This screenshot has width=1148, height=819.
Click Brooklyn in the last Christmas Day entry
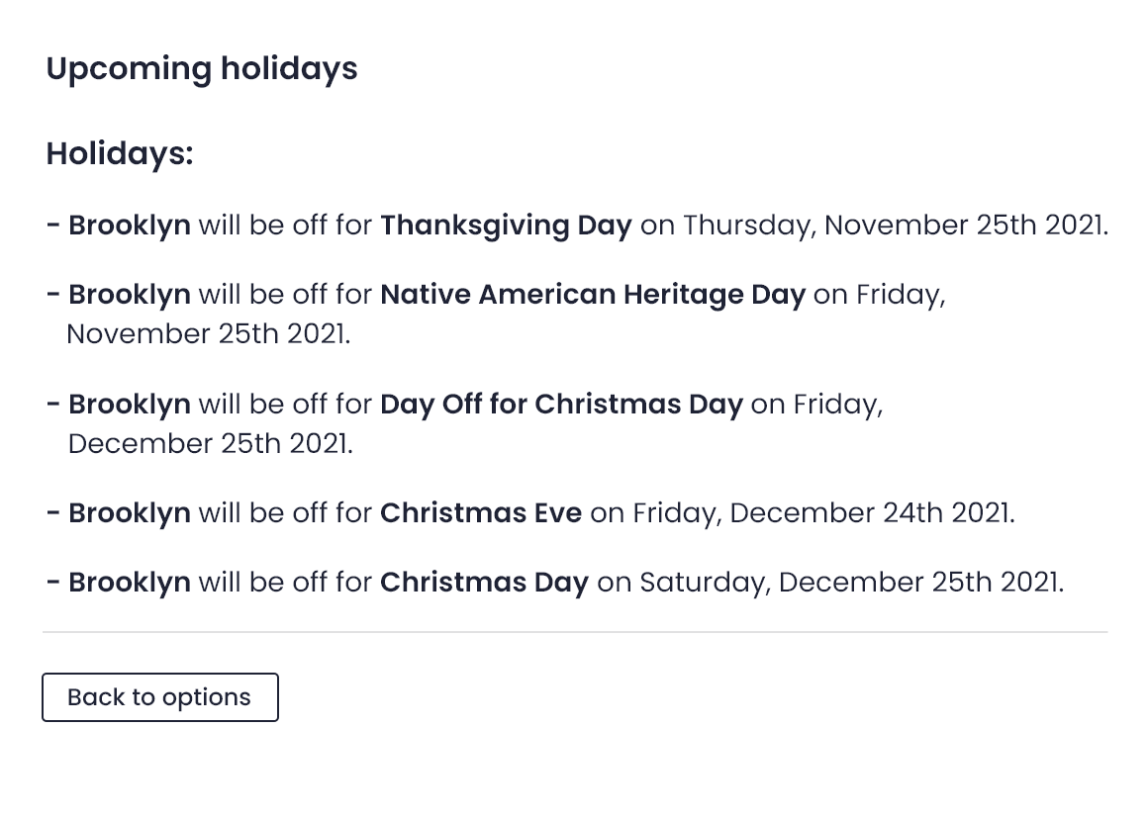click(130, 583)
